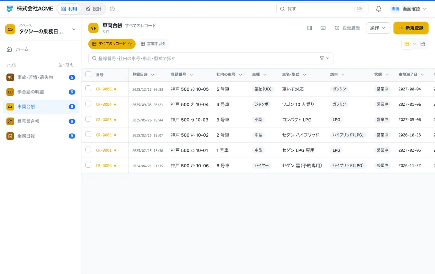Switch to the 設計 mode tab
The width and height of the screenshot is (435, 274).
coord(93,9)
